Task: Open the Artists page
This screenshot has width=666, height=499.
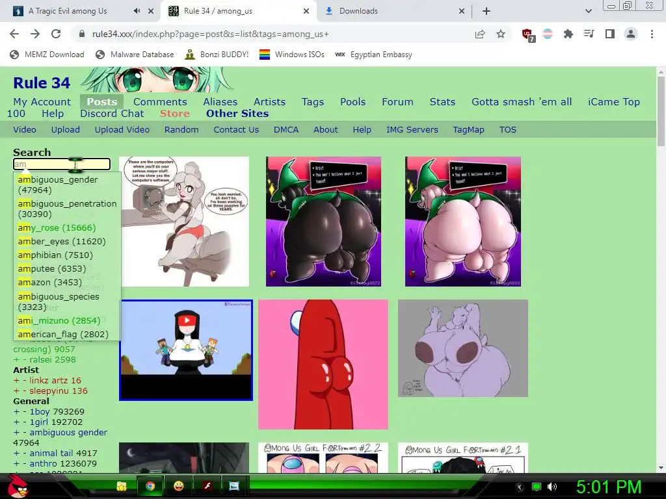Action: (269, 102)
